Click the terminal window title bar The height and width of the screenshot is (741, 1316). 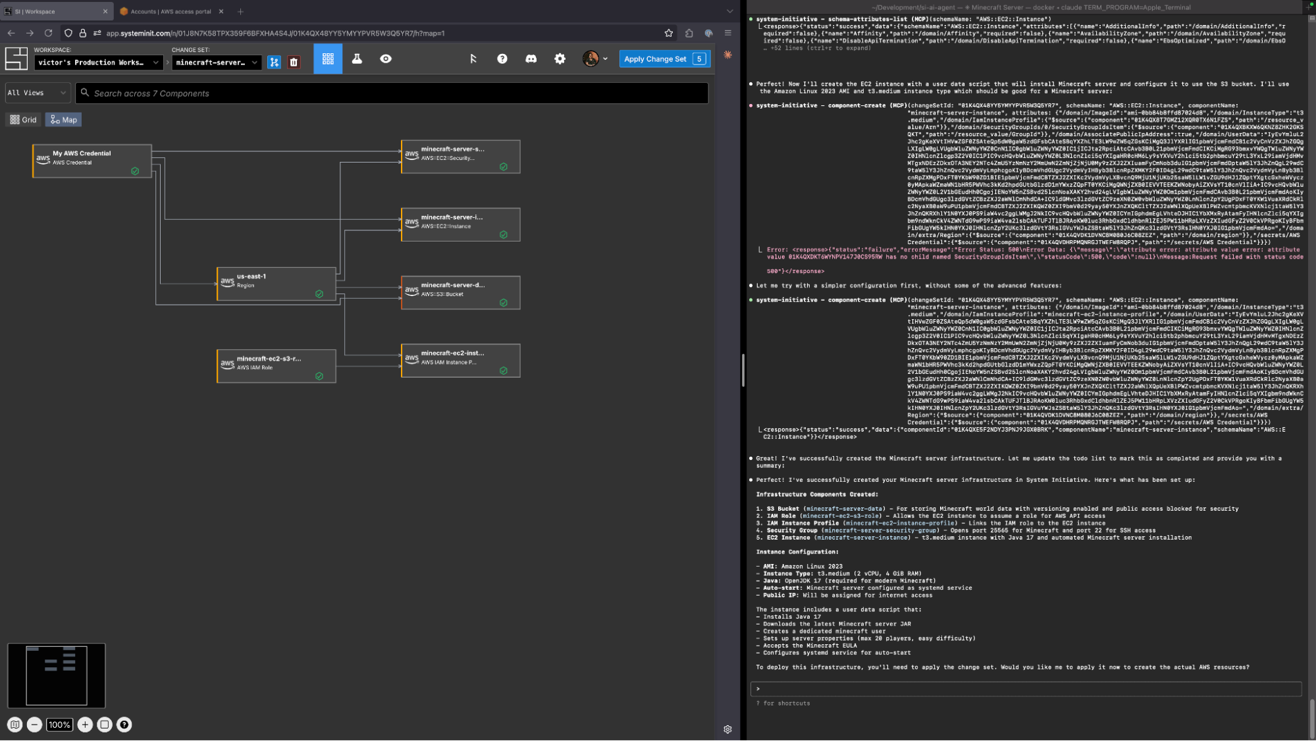[x=1031, y=7]
